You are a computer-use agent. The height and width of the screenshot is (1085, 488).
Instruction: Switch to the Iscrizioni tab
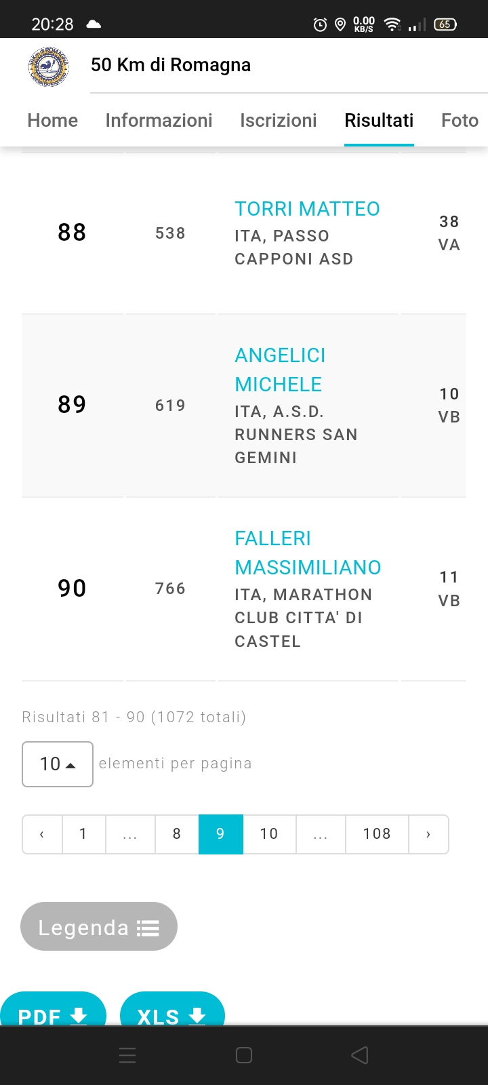pos(279,121)
